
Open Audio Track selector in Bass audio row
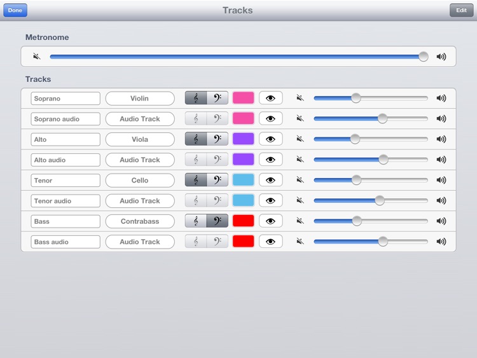click(x=140, y=242)
